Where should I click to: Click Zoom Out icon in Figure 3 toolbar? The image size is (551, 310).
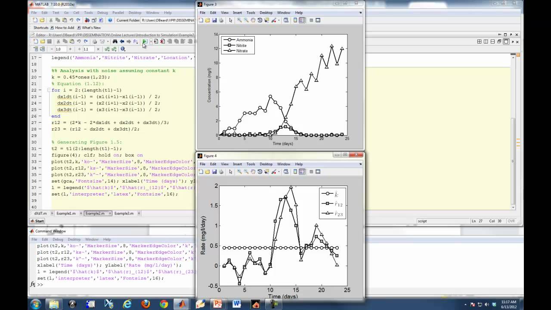click(246, 20)
